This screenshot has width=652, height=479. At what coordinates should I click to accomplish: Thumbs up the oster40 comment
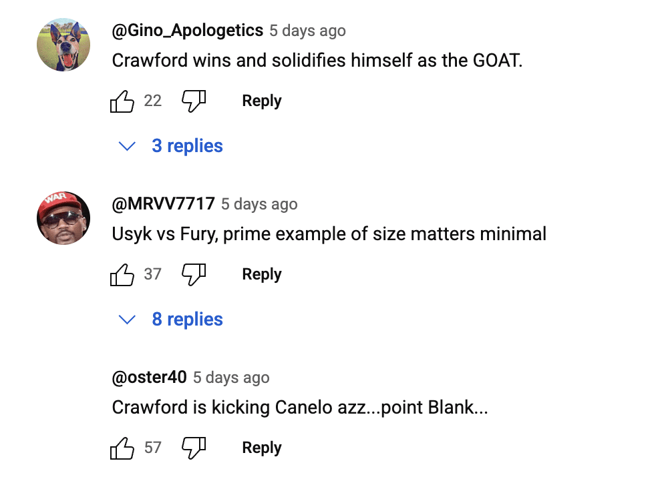(122, 448)
